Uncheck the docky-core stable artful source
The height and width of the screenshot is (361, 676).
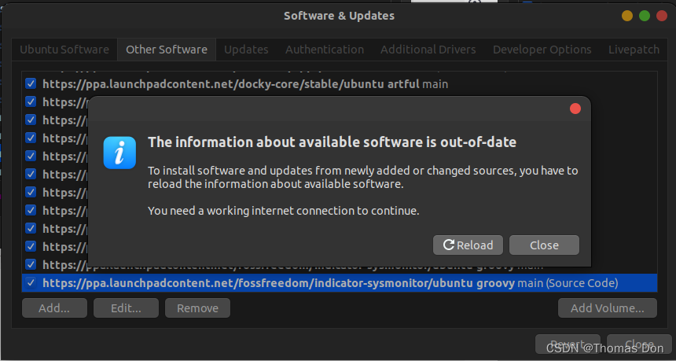[31, 83]
